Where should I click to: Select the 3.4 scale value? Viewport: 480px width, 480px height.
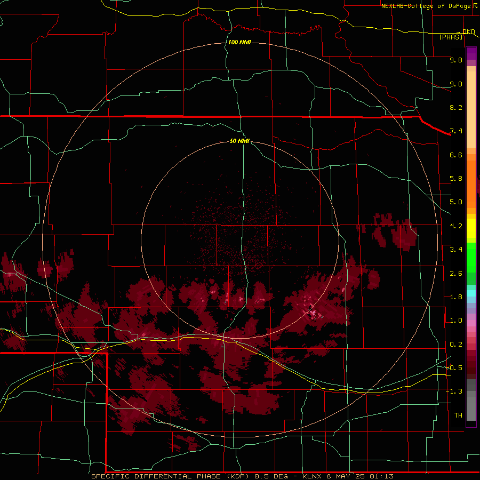(x=456, y=250)
